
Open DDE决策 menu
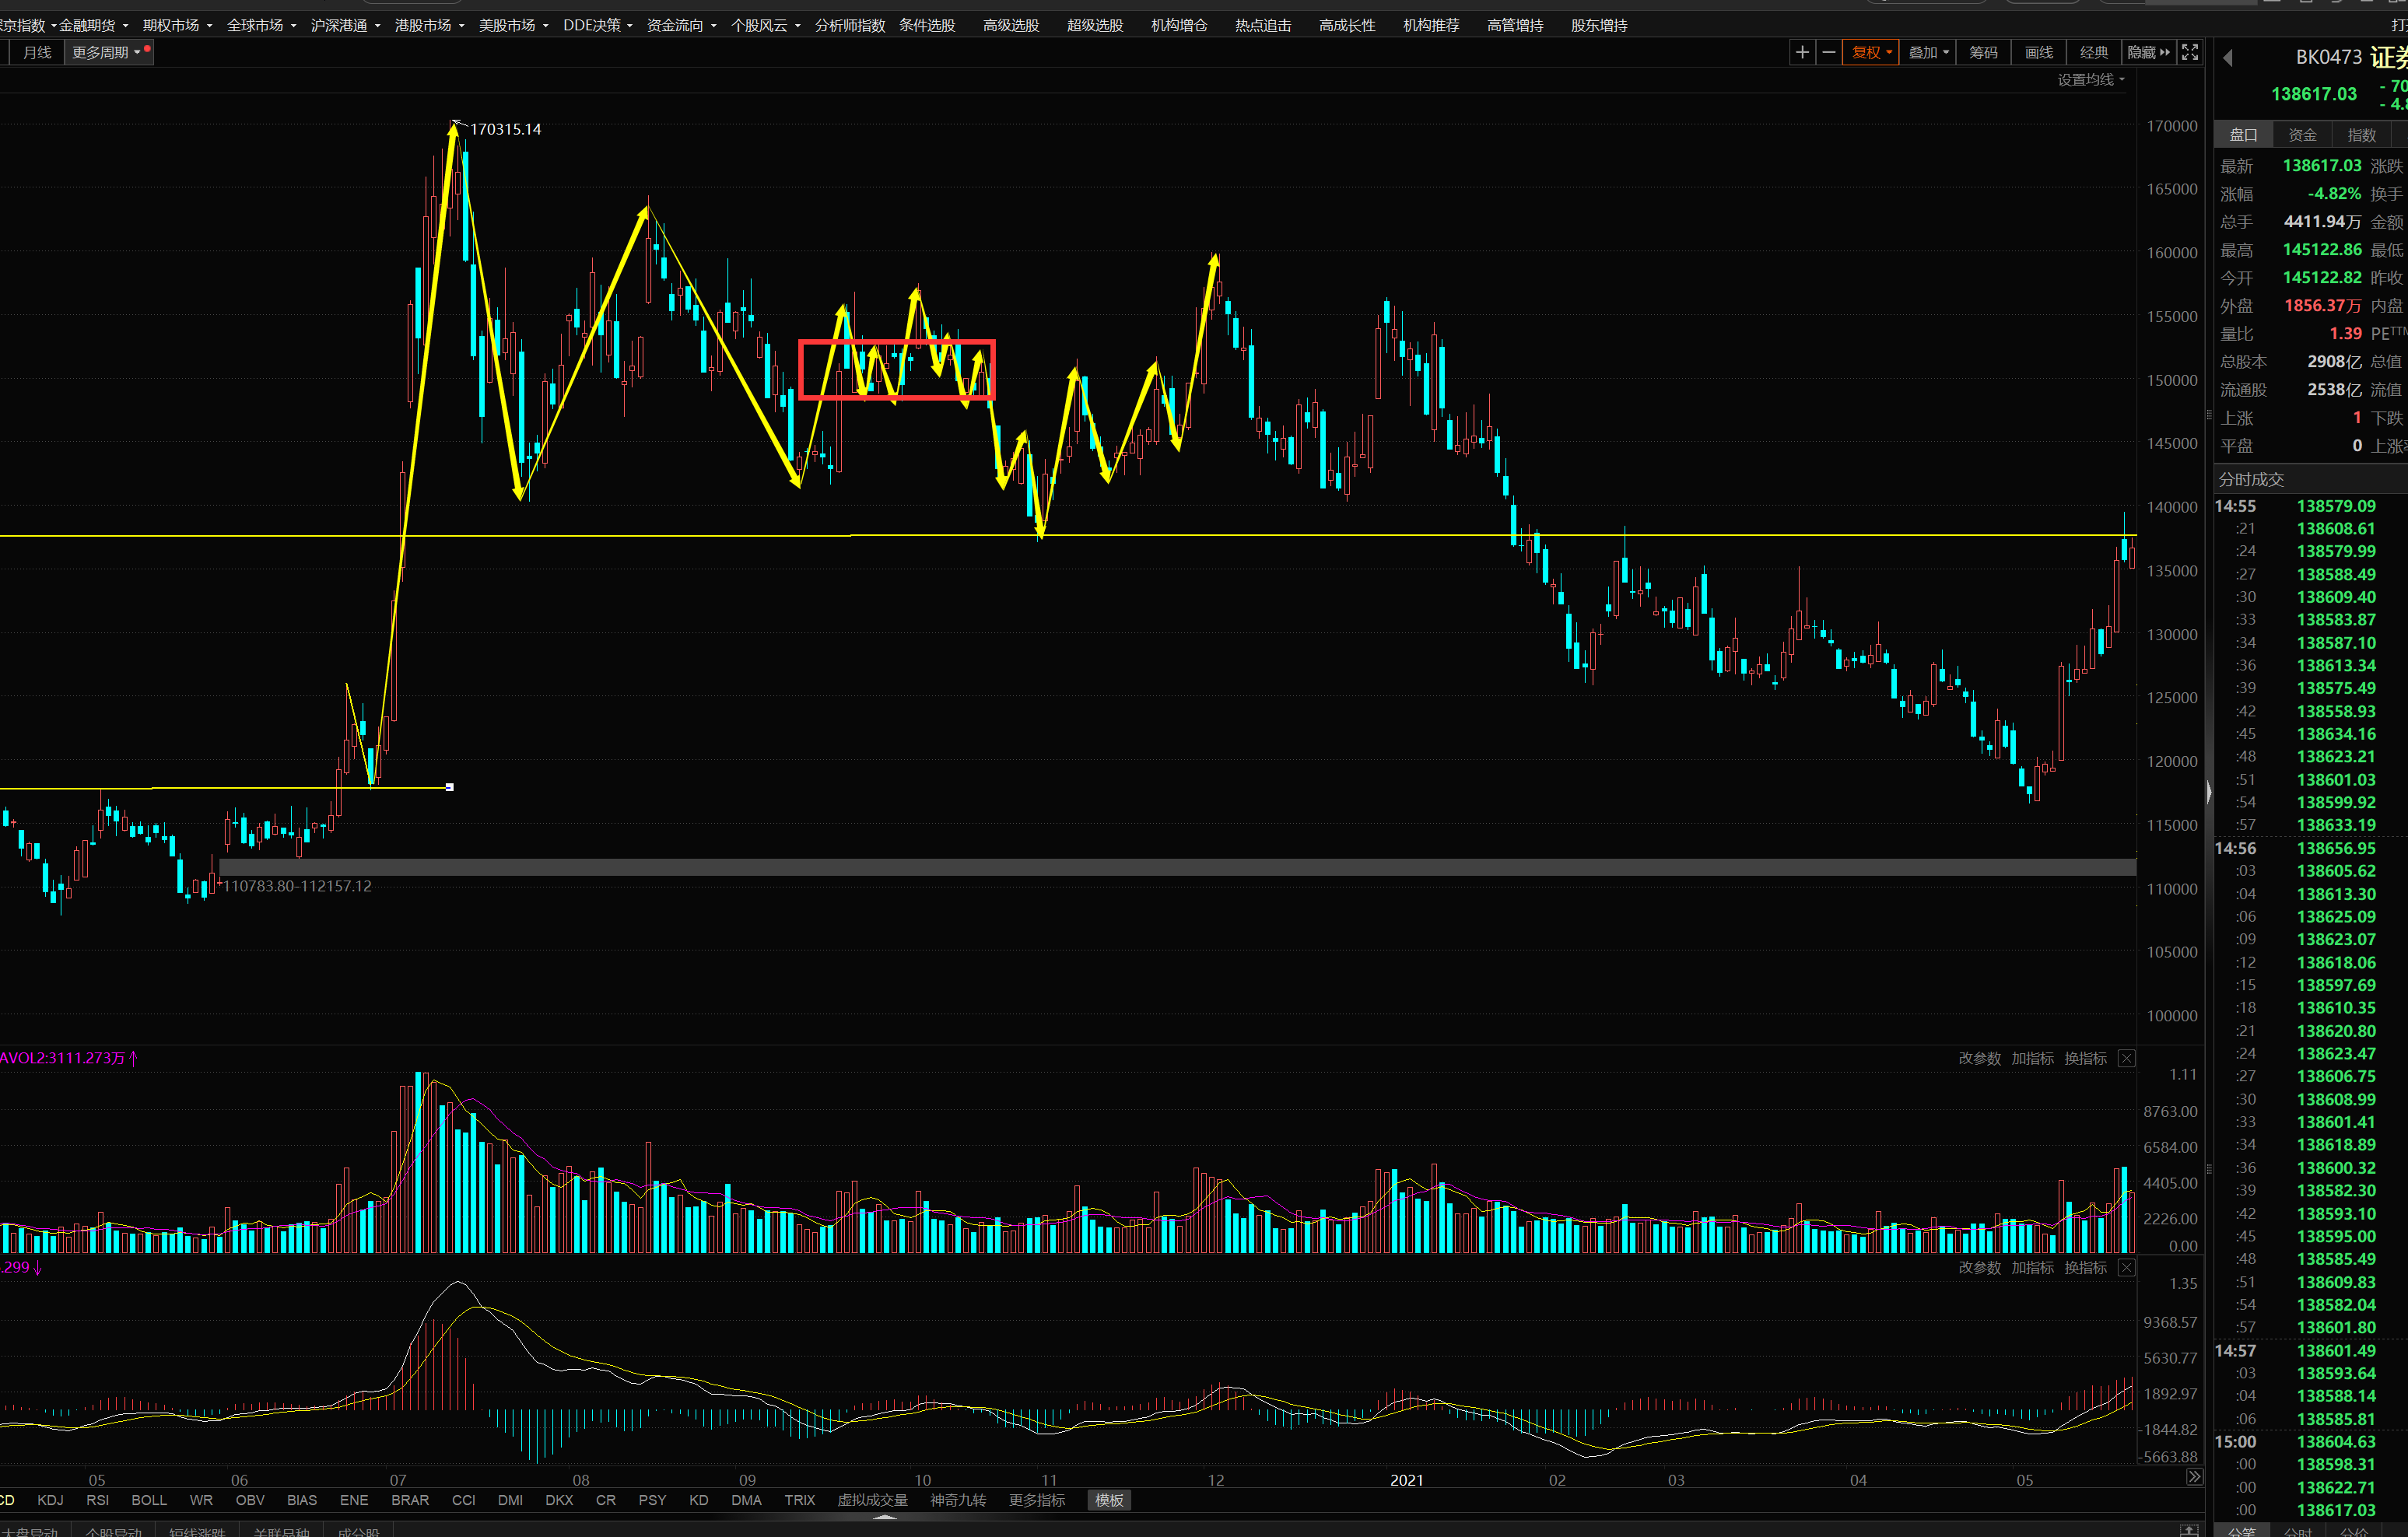(597, 25)
